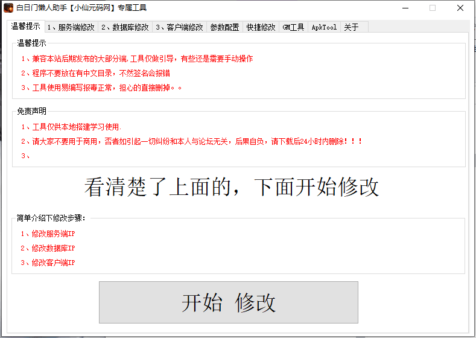Select the 温馨提示 tab
Screen dimensions: 476x338
point(26,27)
